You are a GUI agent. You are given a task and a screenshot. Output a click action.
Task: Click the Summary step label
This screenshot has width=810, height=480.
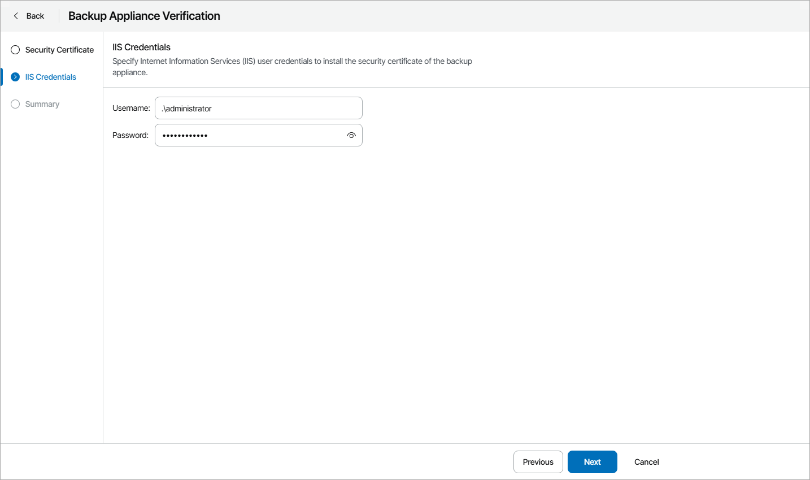pyautogui.click(x=42, y=104)
